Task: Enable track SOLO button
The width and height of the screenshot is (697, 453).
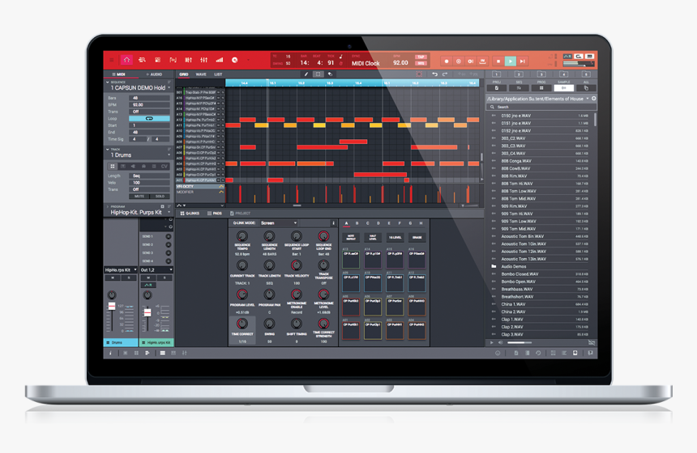Action: point(160,196)
